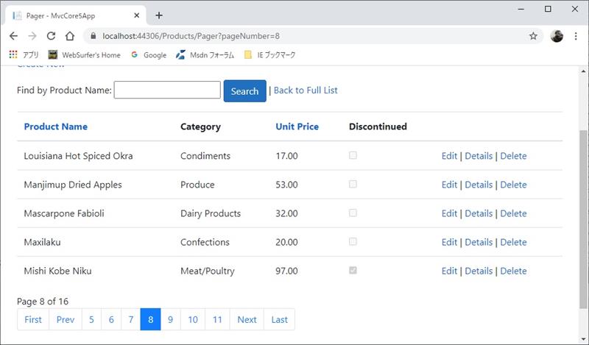Image resolution: width=589 pixels, height=345 pixels.
Task: Sort table by Unit Price header
Action: coord(297,127)
